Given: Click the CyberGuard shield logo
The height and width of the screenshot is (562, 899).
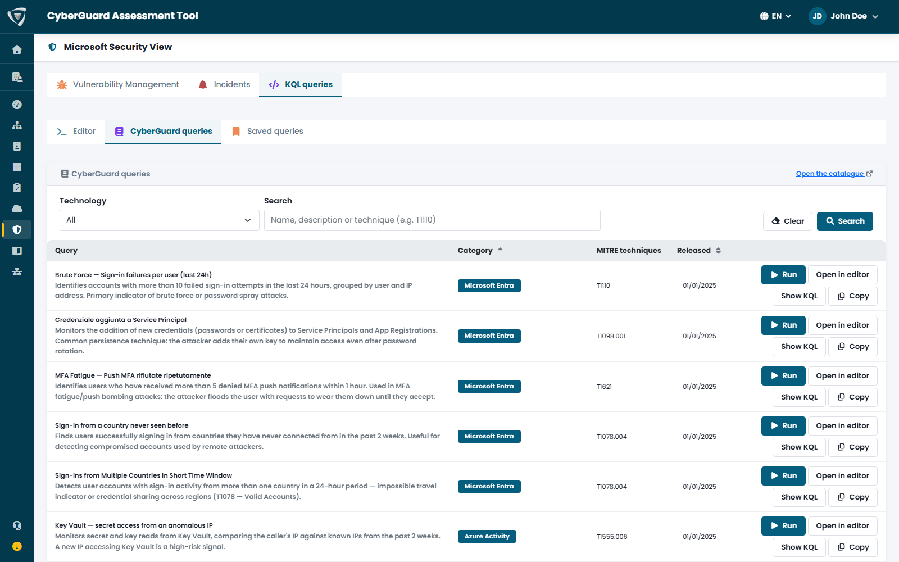Looking at the screenshot, I should click(17, 16).
